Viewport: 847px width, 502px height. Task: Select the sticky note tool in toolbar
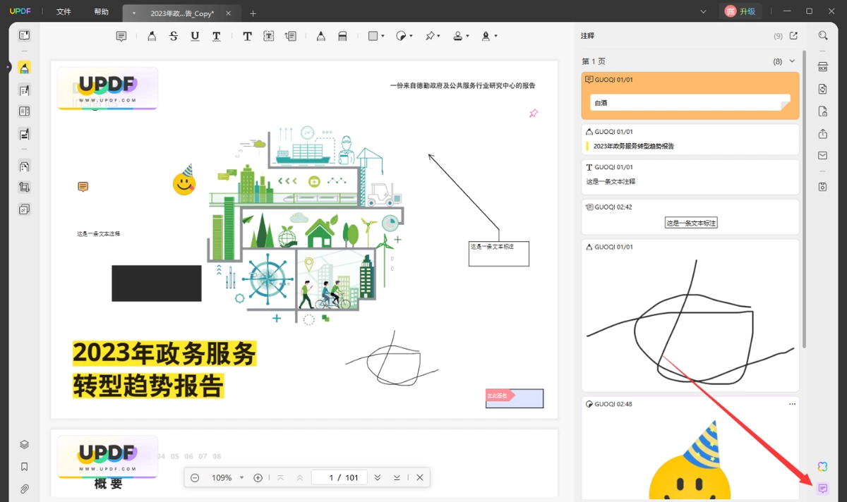pos(121,36)
